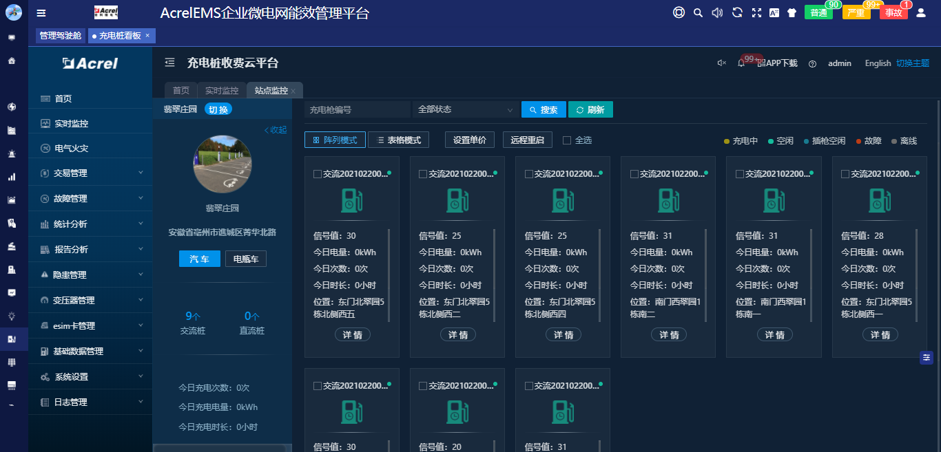Viewport: 941px width, 452px height.
Task: Open fullscreen mode via the expand icon
Action: (756, 12)
